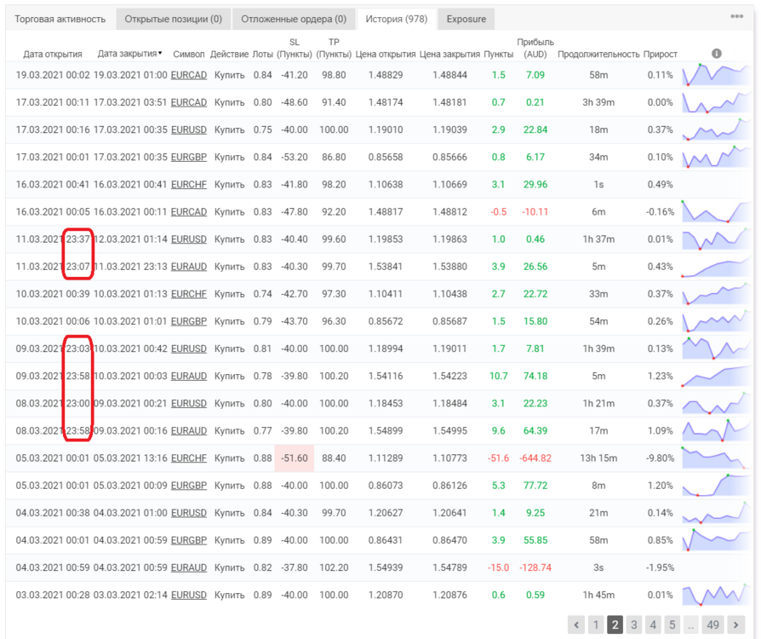Open EURCAD link in 19.03.2021 row

pyautogui.click(x=189, y=75)
